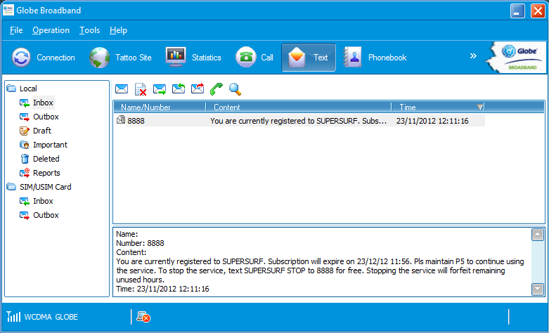
Task: Click the Forward message icon with red arrow
Action: tap(198, 89)
